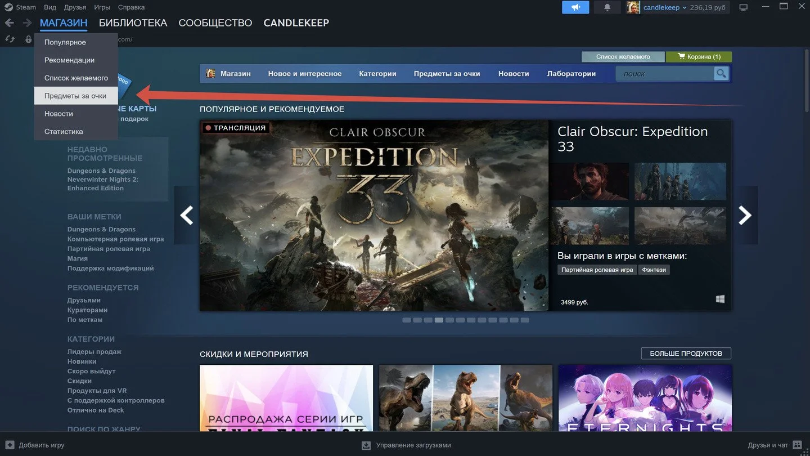
Task: Expand Категории in the store navigation bar
Action: click(x=377, y=74)
